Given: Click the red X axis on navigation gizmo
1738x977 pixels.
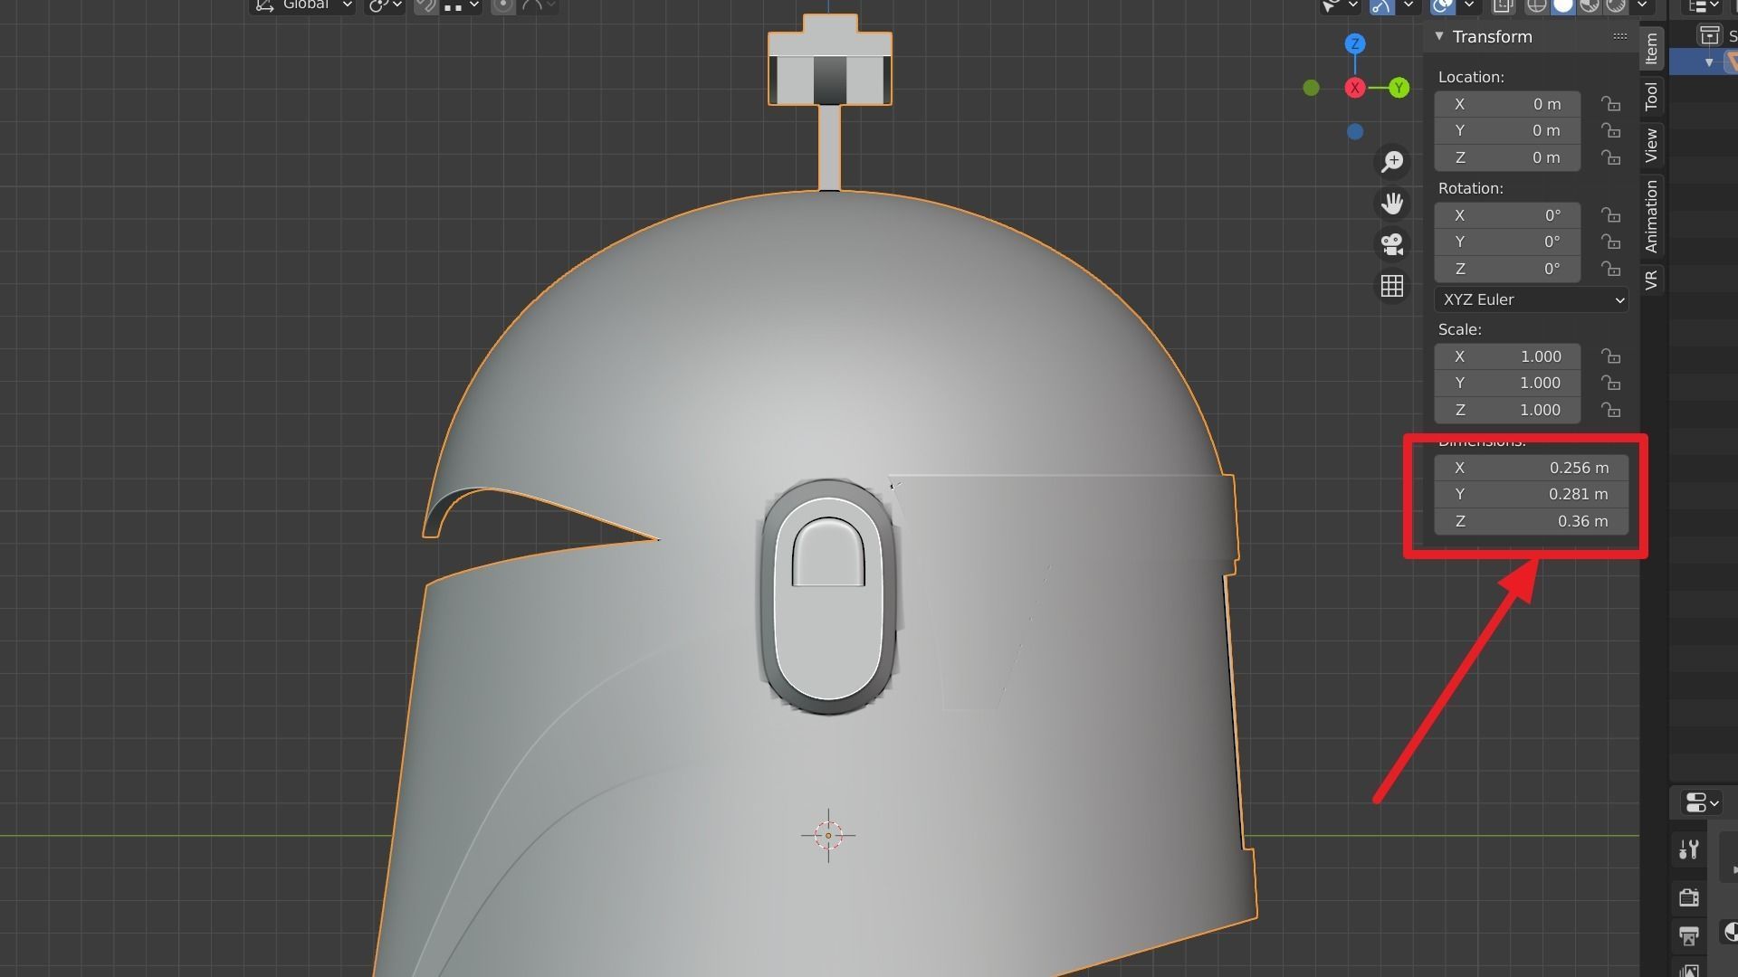Looking at the screenshot, I should tap(1355, 88).
